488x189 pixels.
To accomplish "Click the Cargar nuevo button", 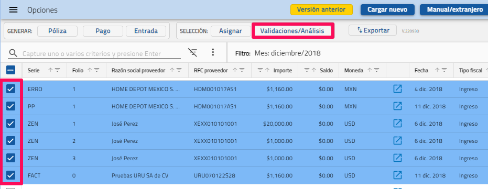I will (x=387, y=9).
